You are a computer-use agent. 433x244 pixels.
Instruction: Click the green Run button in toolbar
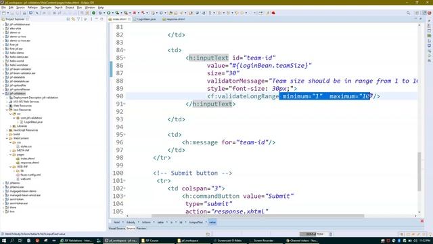coord(108,13)
